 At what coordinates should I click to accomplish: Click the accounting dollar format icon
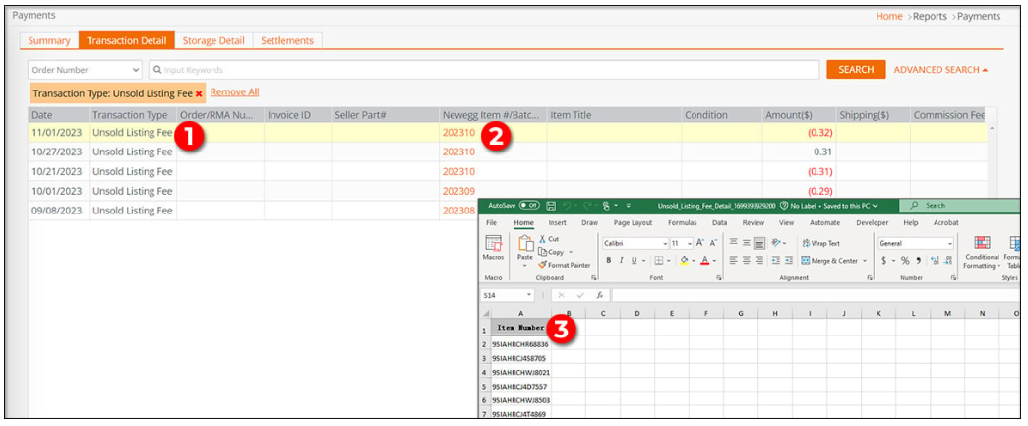pos(883,260)
